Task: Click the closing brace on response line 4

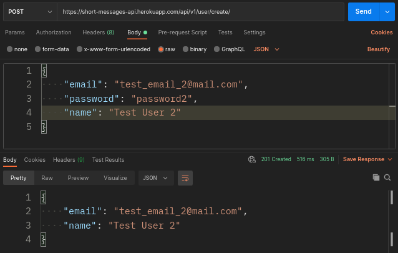Action: pos(44,239)
